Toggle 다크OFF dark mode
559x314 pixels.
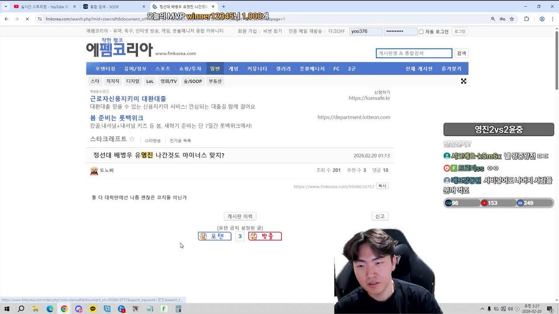point(337,31)
